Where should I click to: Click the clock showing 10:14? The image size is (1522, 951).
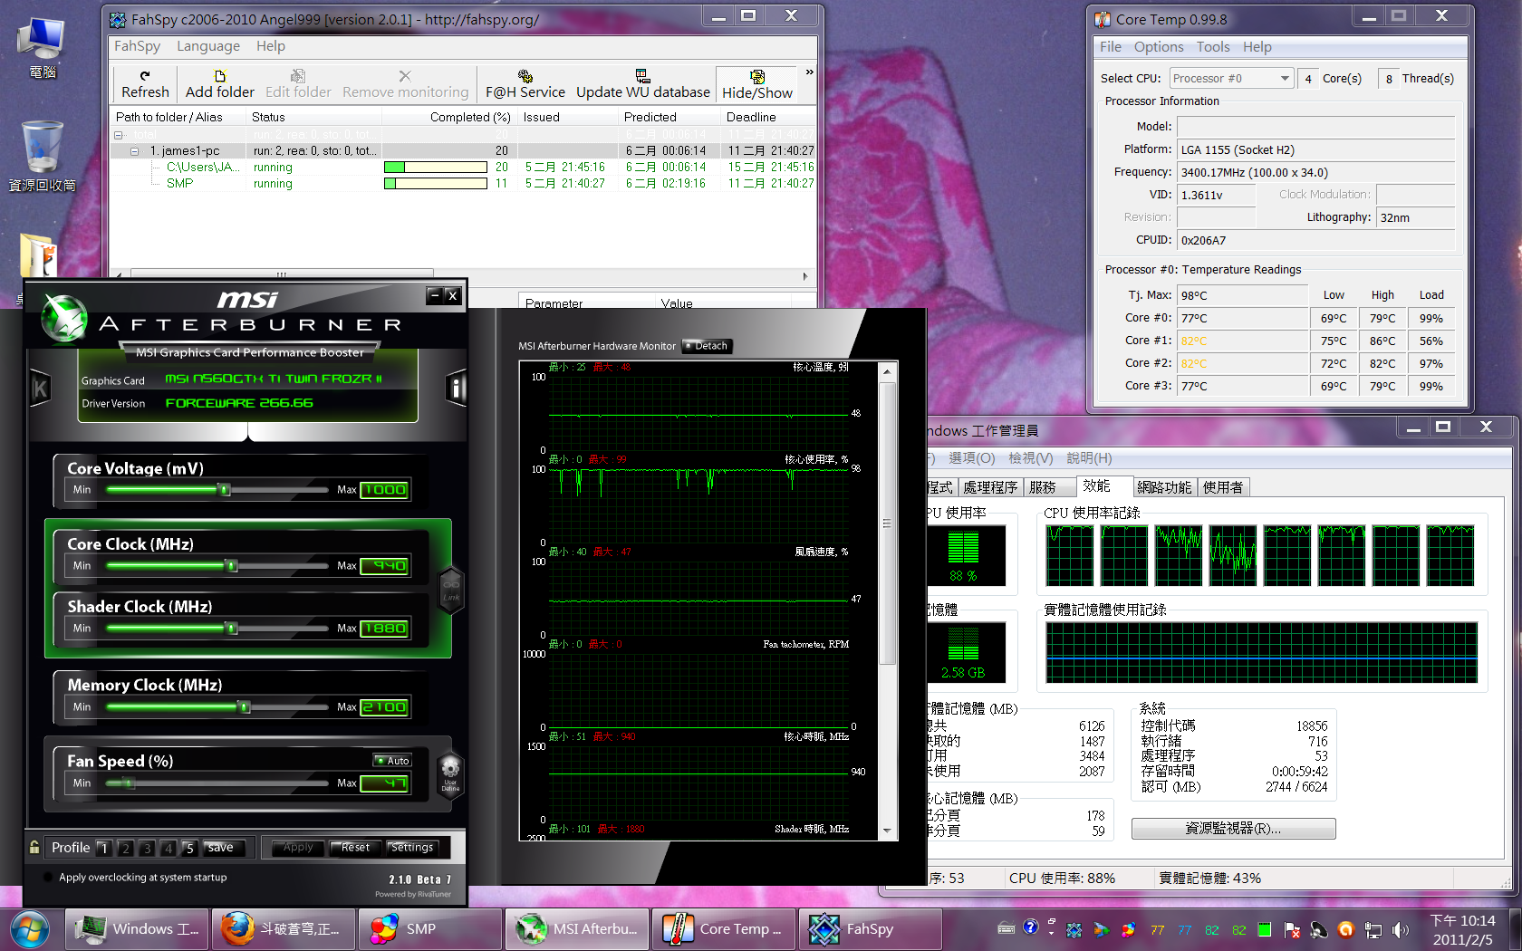pos(1462,920)
